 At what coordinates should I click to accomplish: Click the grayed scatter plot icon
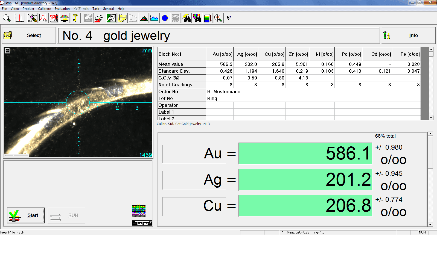(x=133, y=18)
